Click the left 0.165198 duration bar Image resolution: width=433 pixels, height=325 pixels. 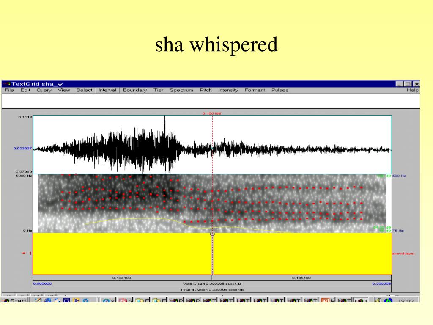coord(122,278)
